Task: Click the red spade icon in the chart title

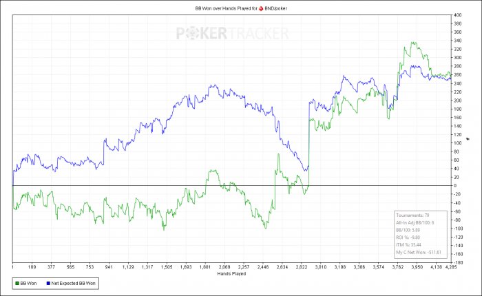Action: coord(261,9)
